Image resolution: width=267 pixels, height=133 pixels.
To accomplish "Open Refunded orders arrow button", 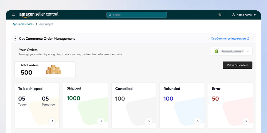I will tap(197, 121).
